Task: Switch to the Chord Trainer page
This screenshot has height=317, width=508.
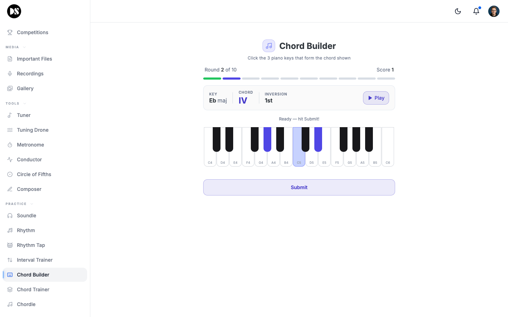Action: pos(33,289)
